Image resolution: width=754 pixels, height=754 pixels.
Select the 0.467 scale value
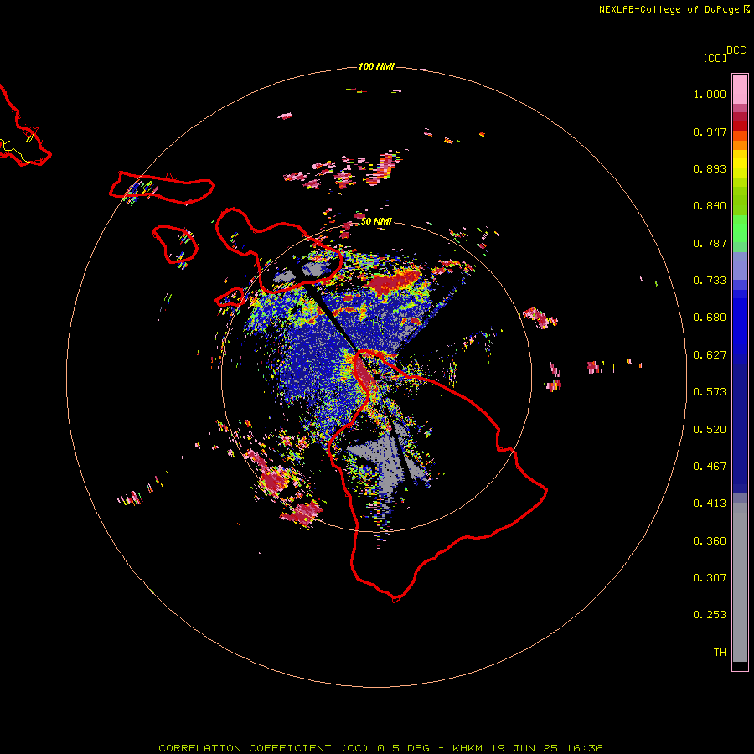tap(710, 467)
